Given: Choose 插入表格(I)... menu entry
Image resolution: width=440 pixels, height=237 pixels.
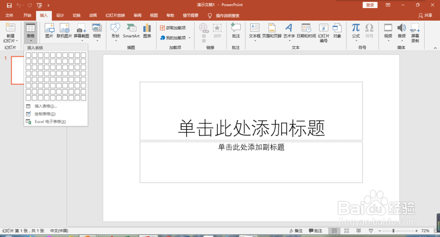Looking at the screenshot, I should point(56,106).
